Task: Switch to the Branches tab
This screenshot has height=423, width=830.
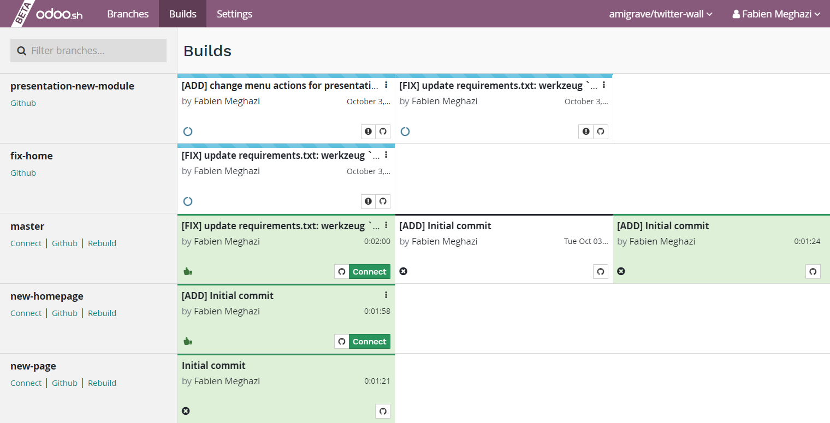Action: tap(128, 14)
